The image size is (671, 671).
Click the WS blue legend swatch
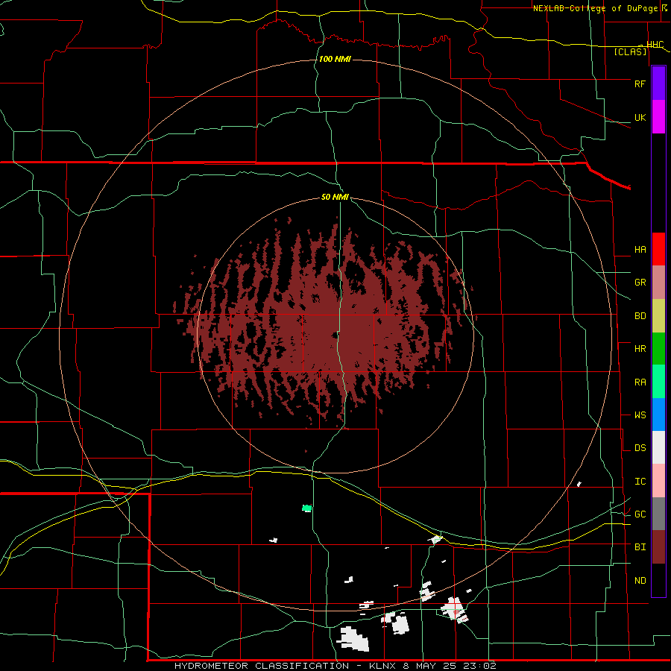click(x=658, y=415)
